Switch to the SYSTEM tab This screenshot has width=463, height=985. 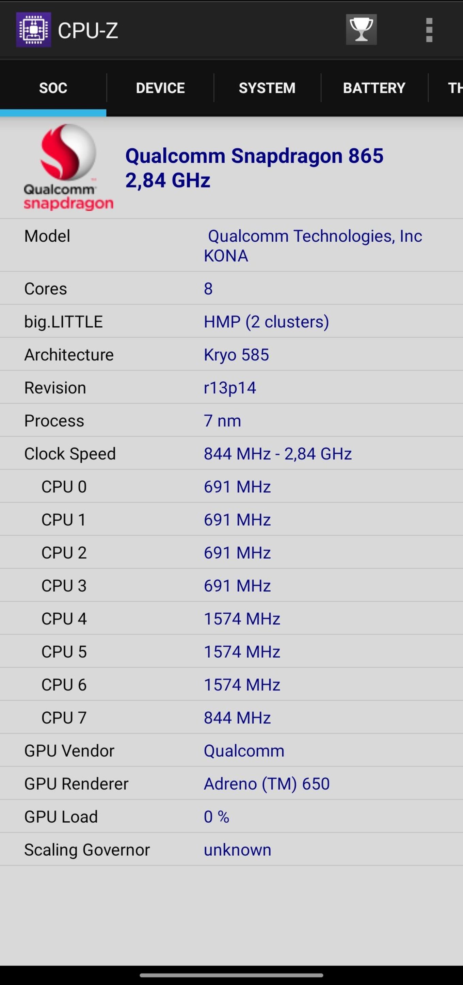pyautogui.click(x=267, y=88)
